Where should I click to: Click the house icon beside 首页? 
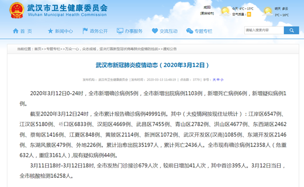point(16,31)
